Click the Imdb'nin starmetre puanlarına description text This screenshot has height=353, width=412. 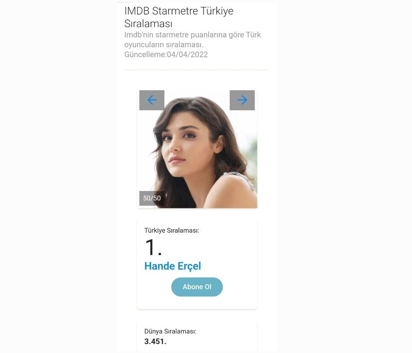[x=193, y=40]
